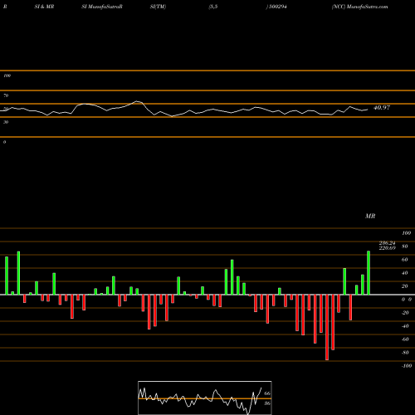Click the "SI & MR" header text

pos(44,7)
